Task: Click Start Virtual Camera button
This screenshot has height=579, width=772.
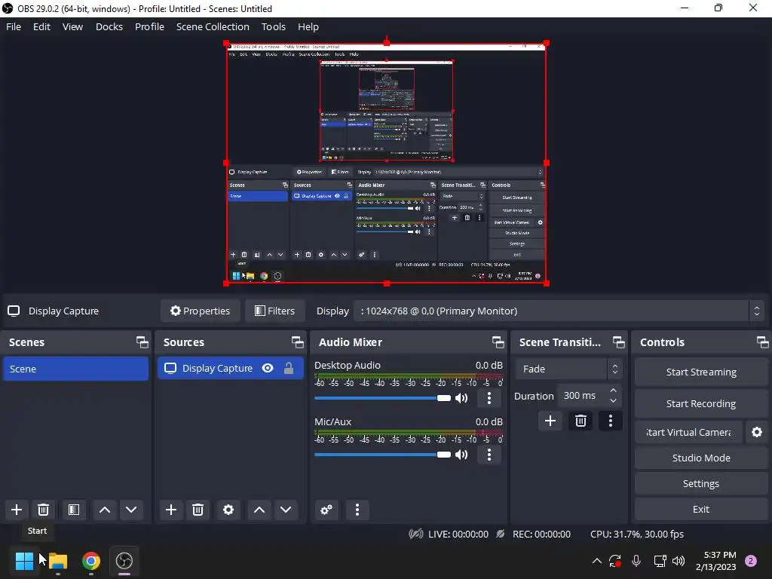Action: pyautogui.click(x=688, y=432)
